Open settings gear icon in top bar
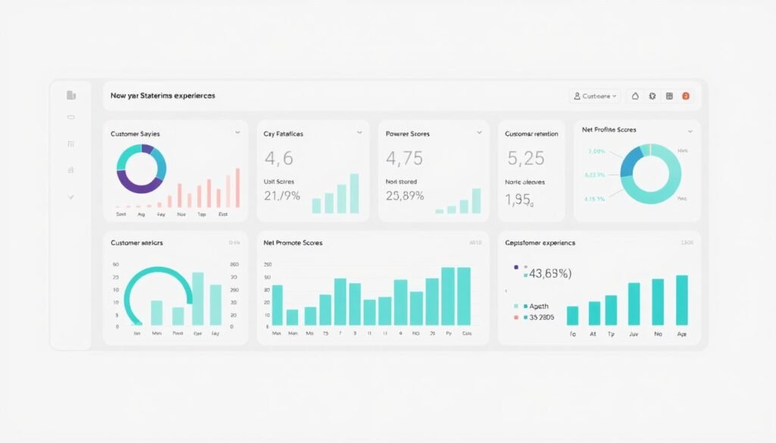The height and width of the screenshot is (443, 776). tap(652, 96)
